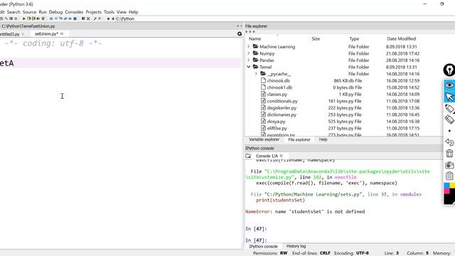455x256 pixels.
Task: Continue execution debug icon
Action: tap(70, 18)
